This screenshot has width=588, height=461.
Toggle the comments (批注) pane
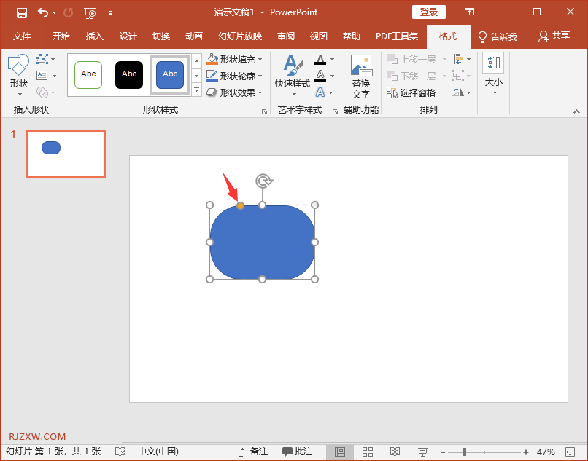tap(298, 452)
